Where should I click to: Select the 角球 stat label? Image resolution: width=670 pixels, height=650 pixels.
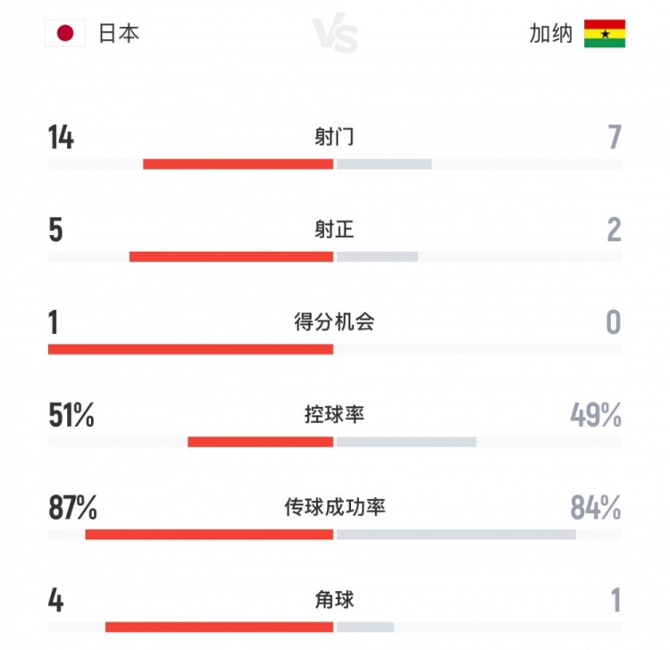(x=335, y=599)
